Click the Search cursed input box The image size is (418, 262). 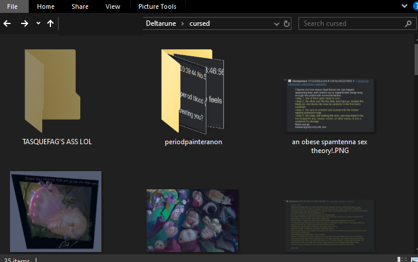(x=351, y=23)
